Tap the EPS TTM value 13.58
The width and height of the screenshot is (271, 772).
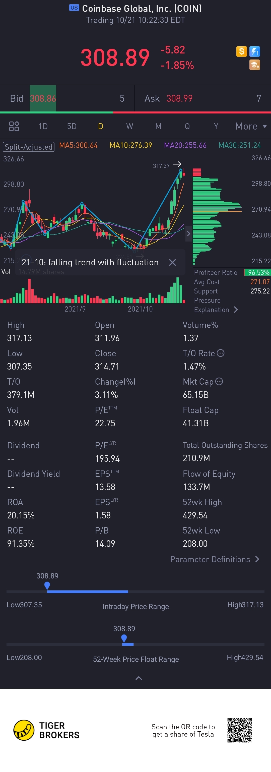tap(105, 487)
